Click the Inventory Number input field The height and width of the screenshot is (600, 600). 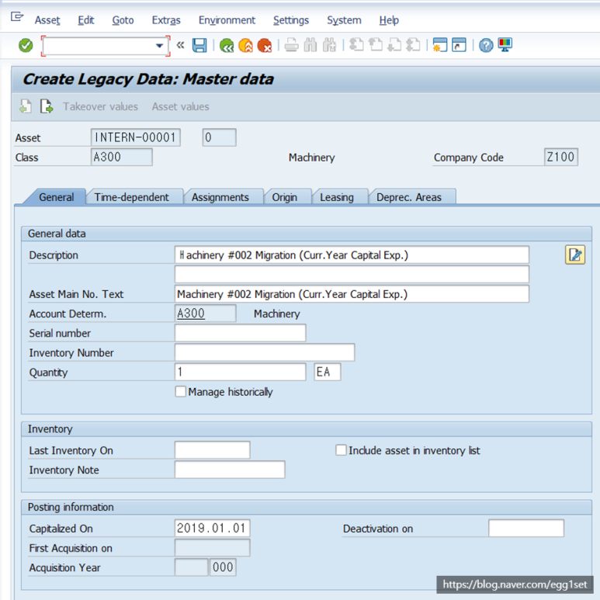coord(265,352)
